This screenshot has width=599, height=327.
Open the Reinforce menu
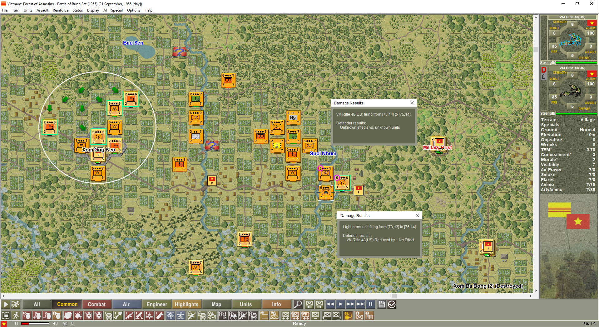pyautogui.click(x=61, y=10)
